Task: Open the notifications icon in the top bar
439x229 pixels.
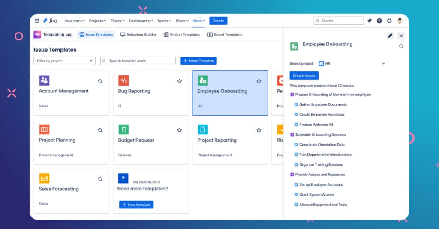Action: 370,21
